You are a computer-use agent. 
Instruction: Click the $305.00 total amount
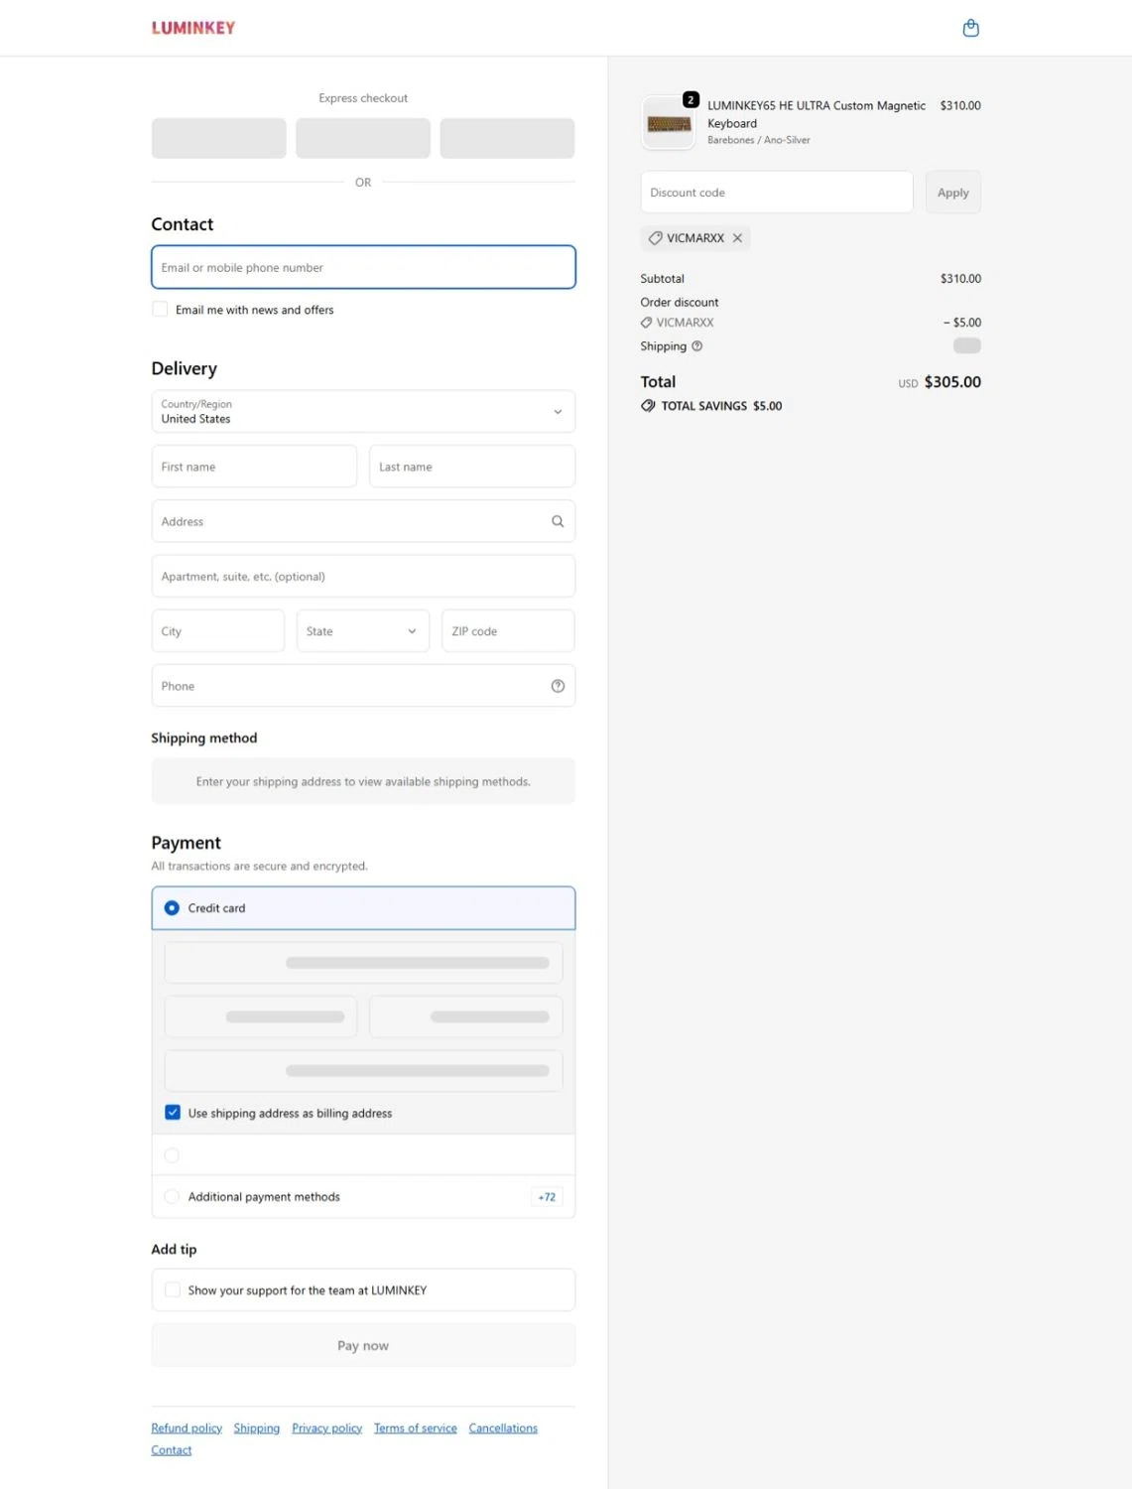point(952,382)
